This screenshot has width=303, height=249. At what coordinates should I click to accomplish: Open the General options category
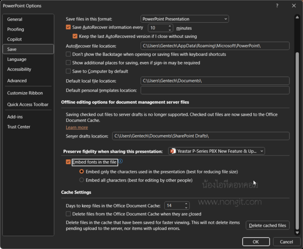tap(28, 19)
